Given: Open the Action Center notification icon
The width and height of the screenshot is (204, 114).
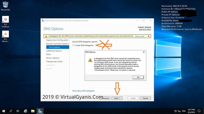Looking at the screenshot, I should [199, 111].
